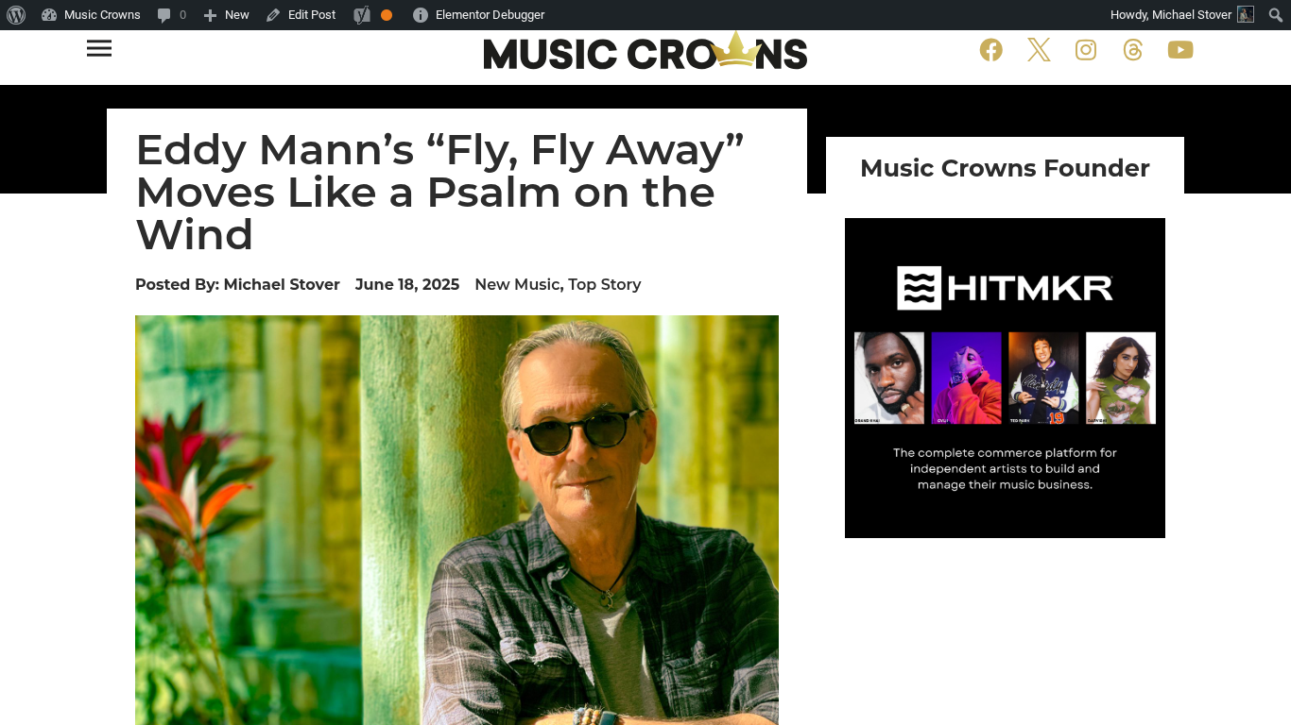The width and height of the screenshot is (1291, 725).
Task: Open Howdy, Michael Stover account menu
Action: pyautogui.click(x=1181, y=15)
